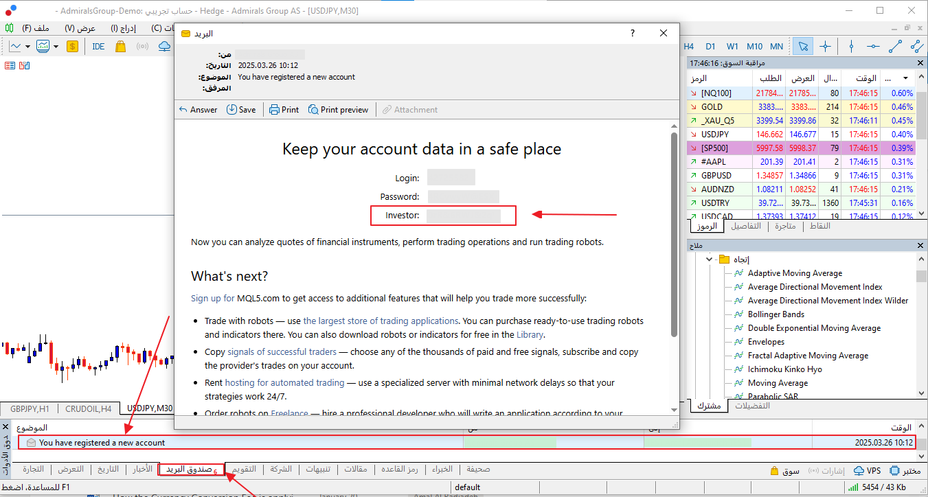Click Print in the mail toolbar
The image size is (928, 497).
(x=284, y=110)
